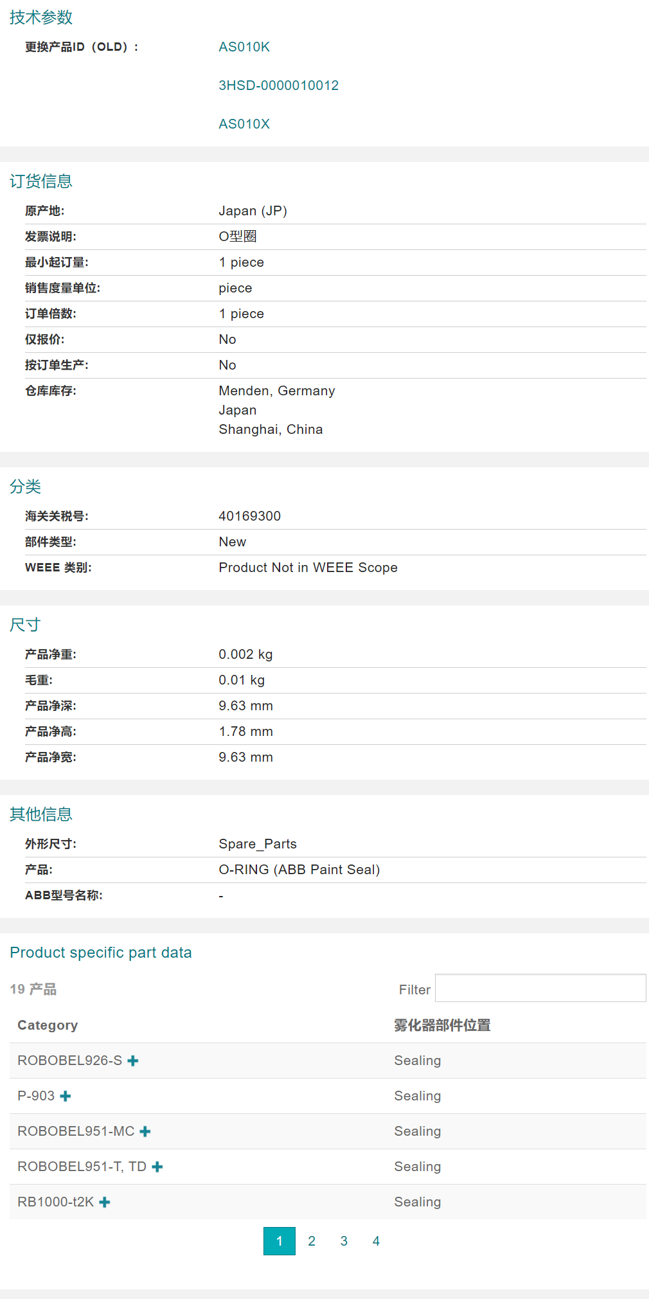
Task: Expand the RB1000-t2K row plus icon
Action: 105,1202
